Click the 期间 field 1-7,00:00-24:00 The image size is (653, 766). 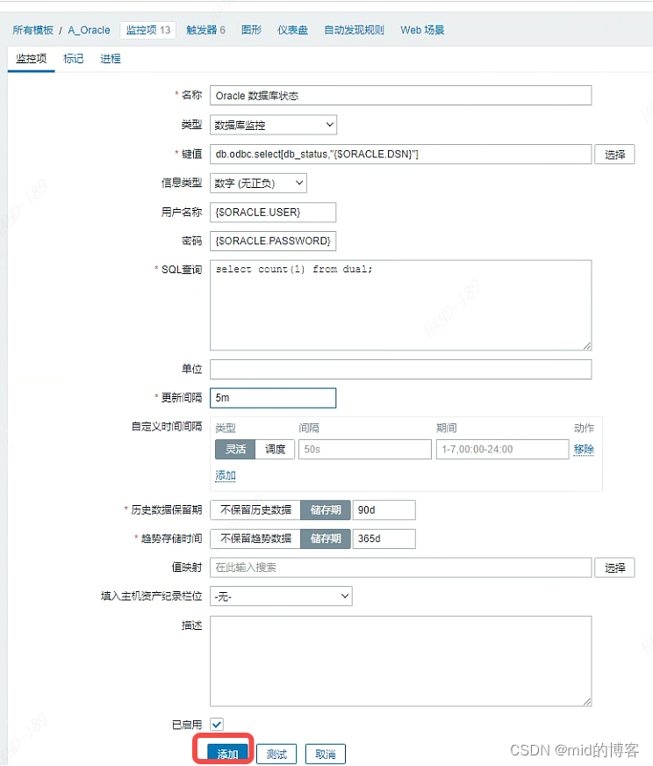click(x=502, y=450)
